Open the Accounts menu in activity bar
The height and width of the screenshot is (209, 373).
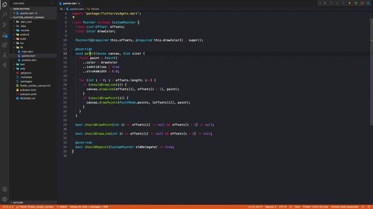tap(5, 189)
